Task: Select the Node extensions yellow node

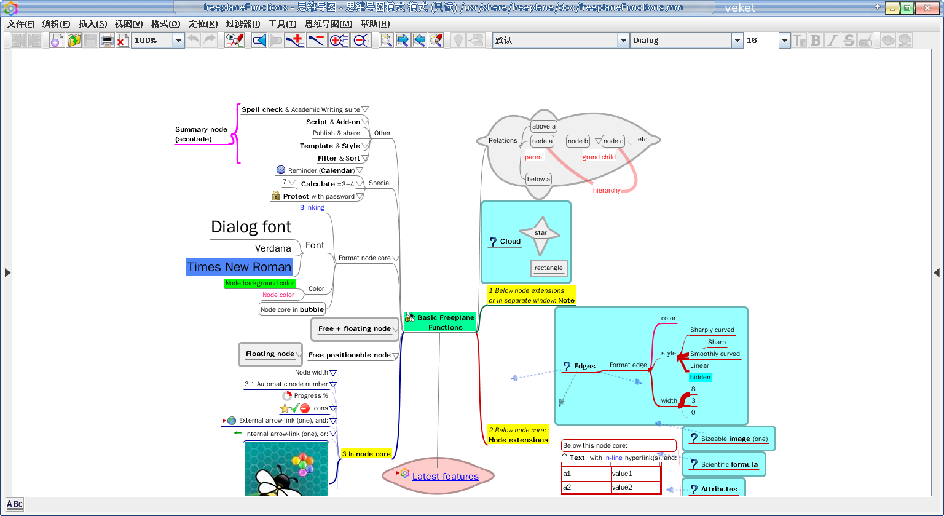Action: pos(517,435)
